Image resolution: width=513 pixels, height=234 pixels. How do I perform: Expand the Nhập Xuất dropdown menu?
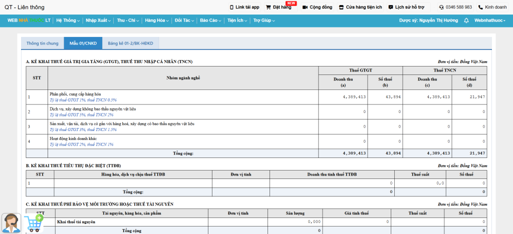[x=98, y=20]
